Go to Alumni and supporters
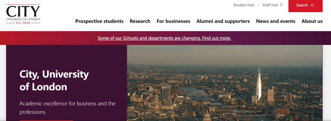 [223, 21]
